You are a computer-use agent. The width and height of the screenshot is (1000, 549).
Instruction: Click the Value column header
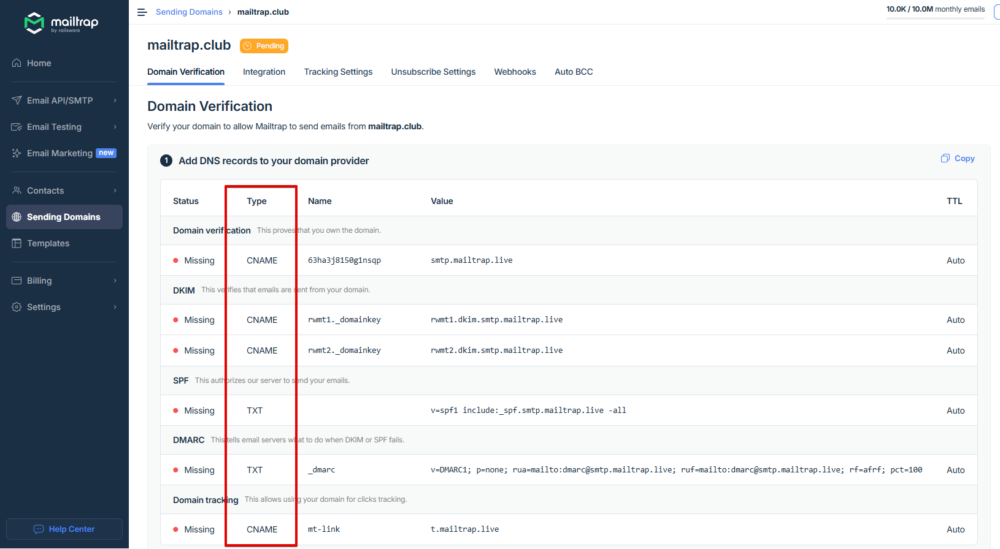click(x=442, y=201)
